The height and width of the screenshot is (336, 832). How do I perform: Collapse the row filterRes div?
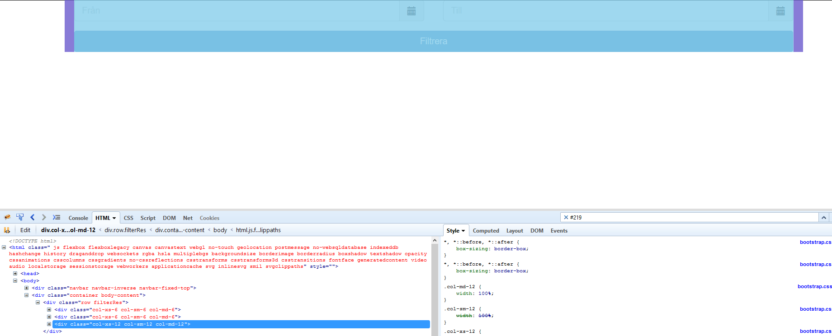(x=38, y=303)
